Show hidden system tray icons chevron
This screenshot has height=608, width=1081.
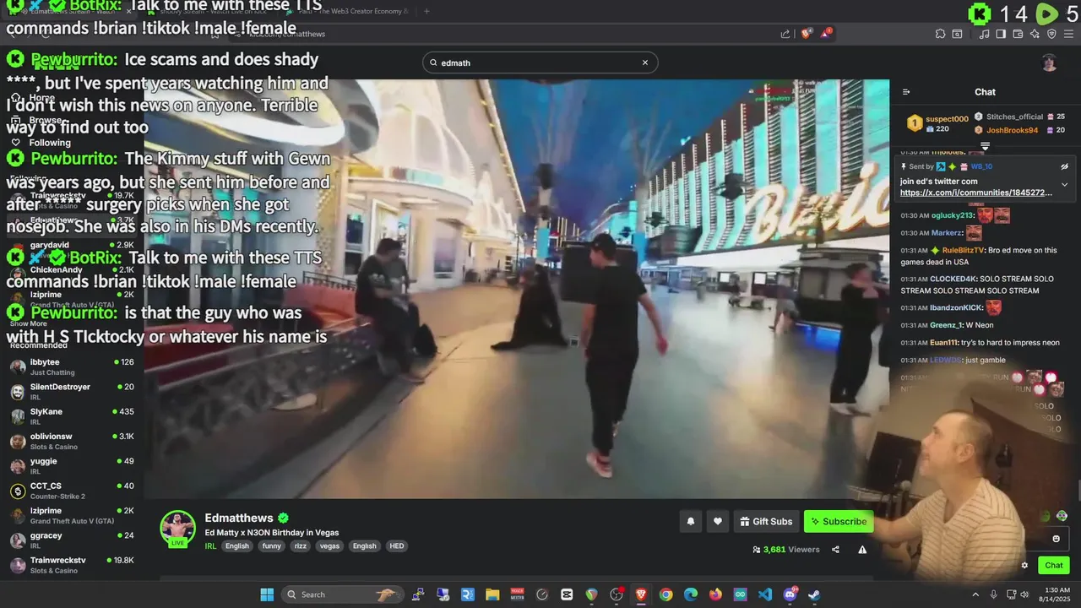[x=975, y=594]
